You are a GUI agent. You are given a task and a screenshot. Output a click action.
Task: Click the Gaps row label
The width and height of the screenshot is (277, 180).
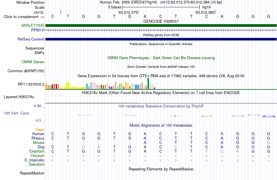(40, 130)
